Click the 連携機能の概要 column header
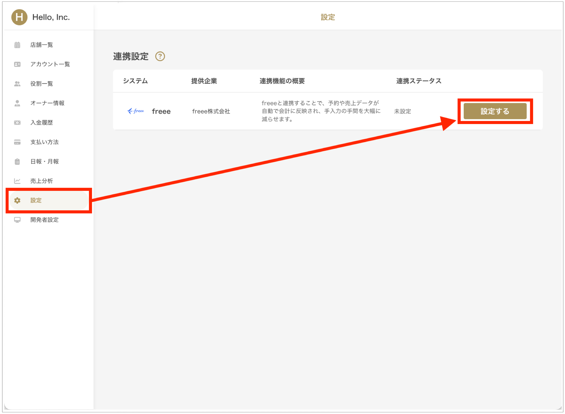Viewport: 565px width, 414px height. pyautogui.click(x=282, y=81)
